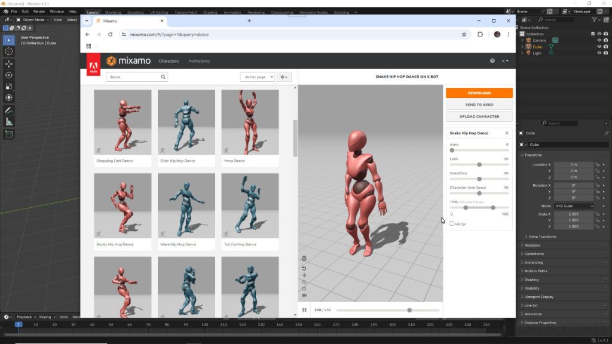Click the bookmark star in the browser address bar
Image resolution: width=612 pixels, height=344 pixels.
click(x=464, y=34)
